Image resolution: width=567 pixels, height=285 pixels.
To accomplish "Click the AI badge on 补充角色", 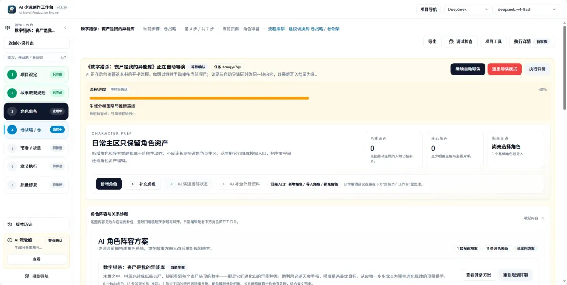I will [133, 184].
